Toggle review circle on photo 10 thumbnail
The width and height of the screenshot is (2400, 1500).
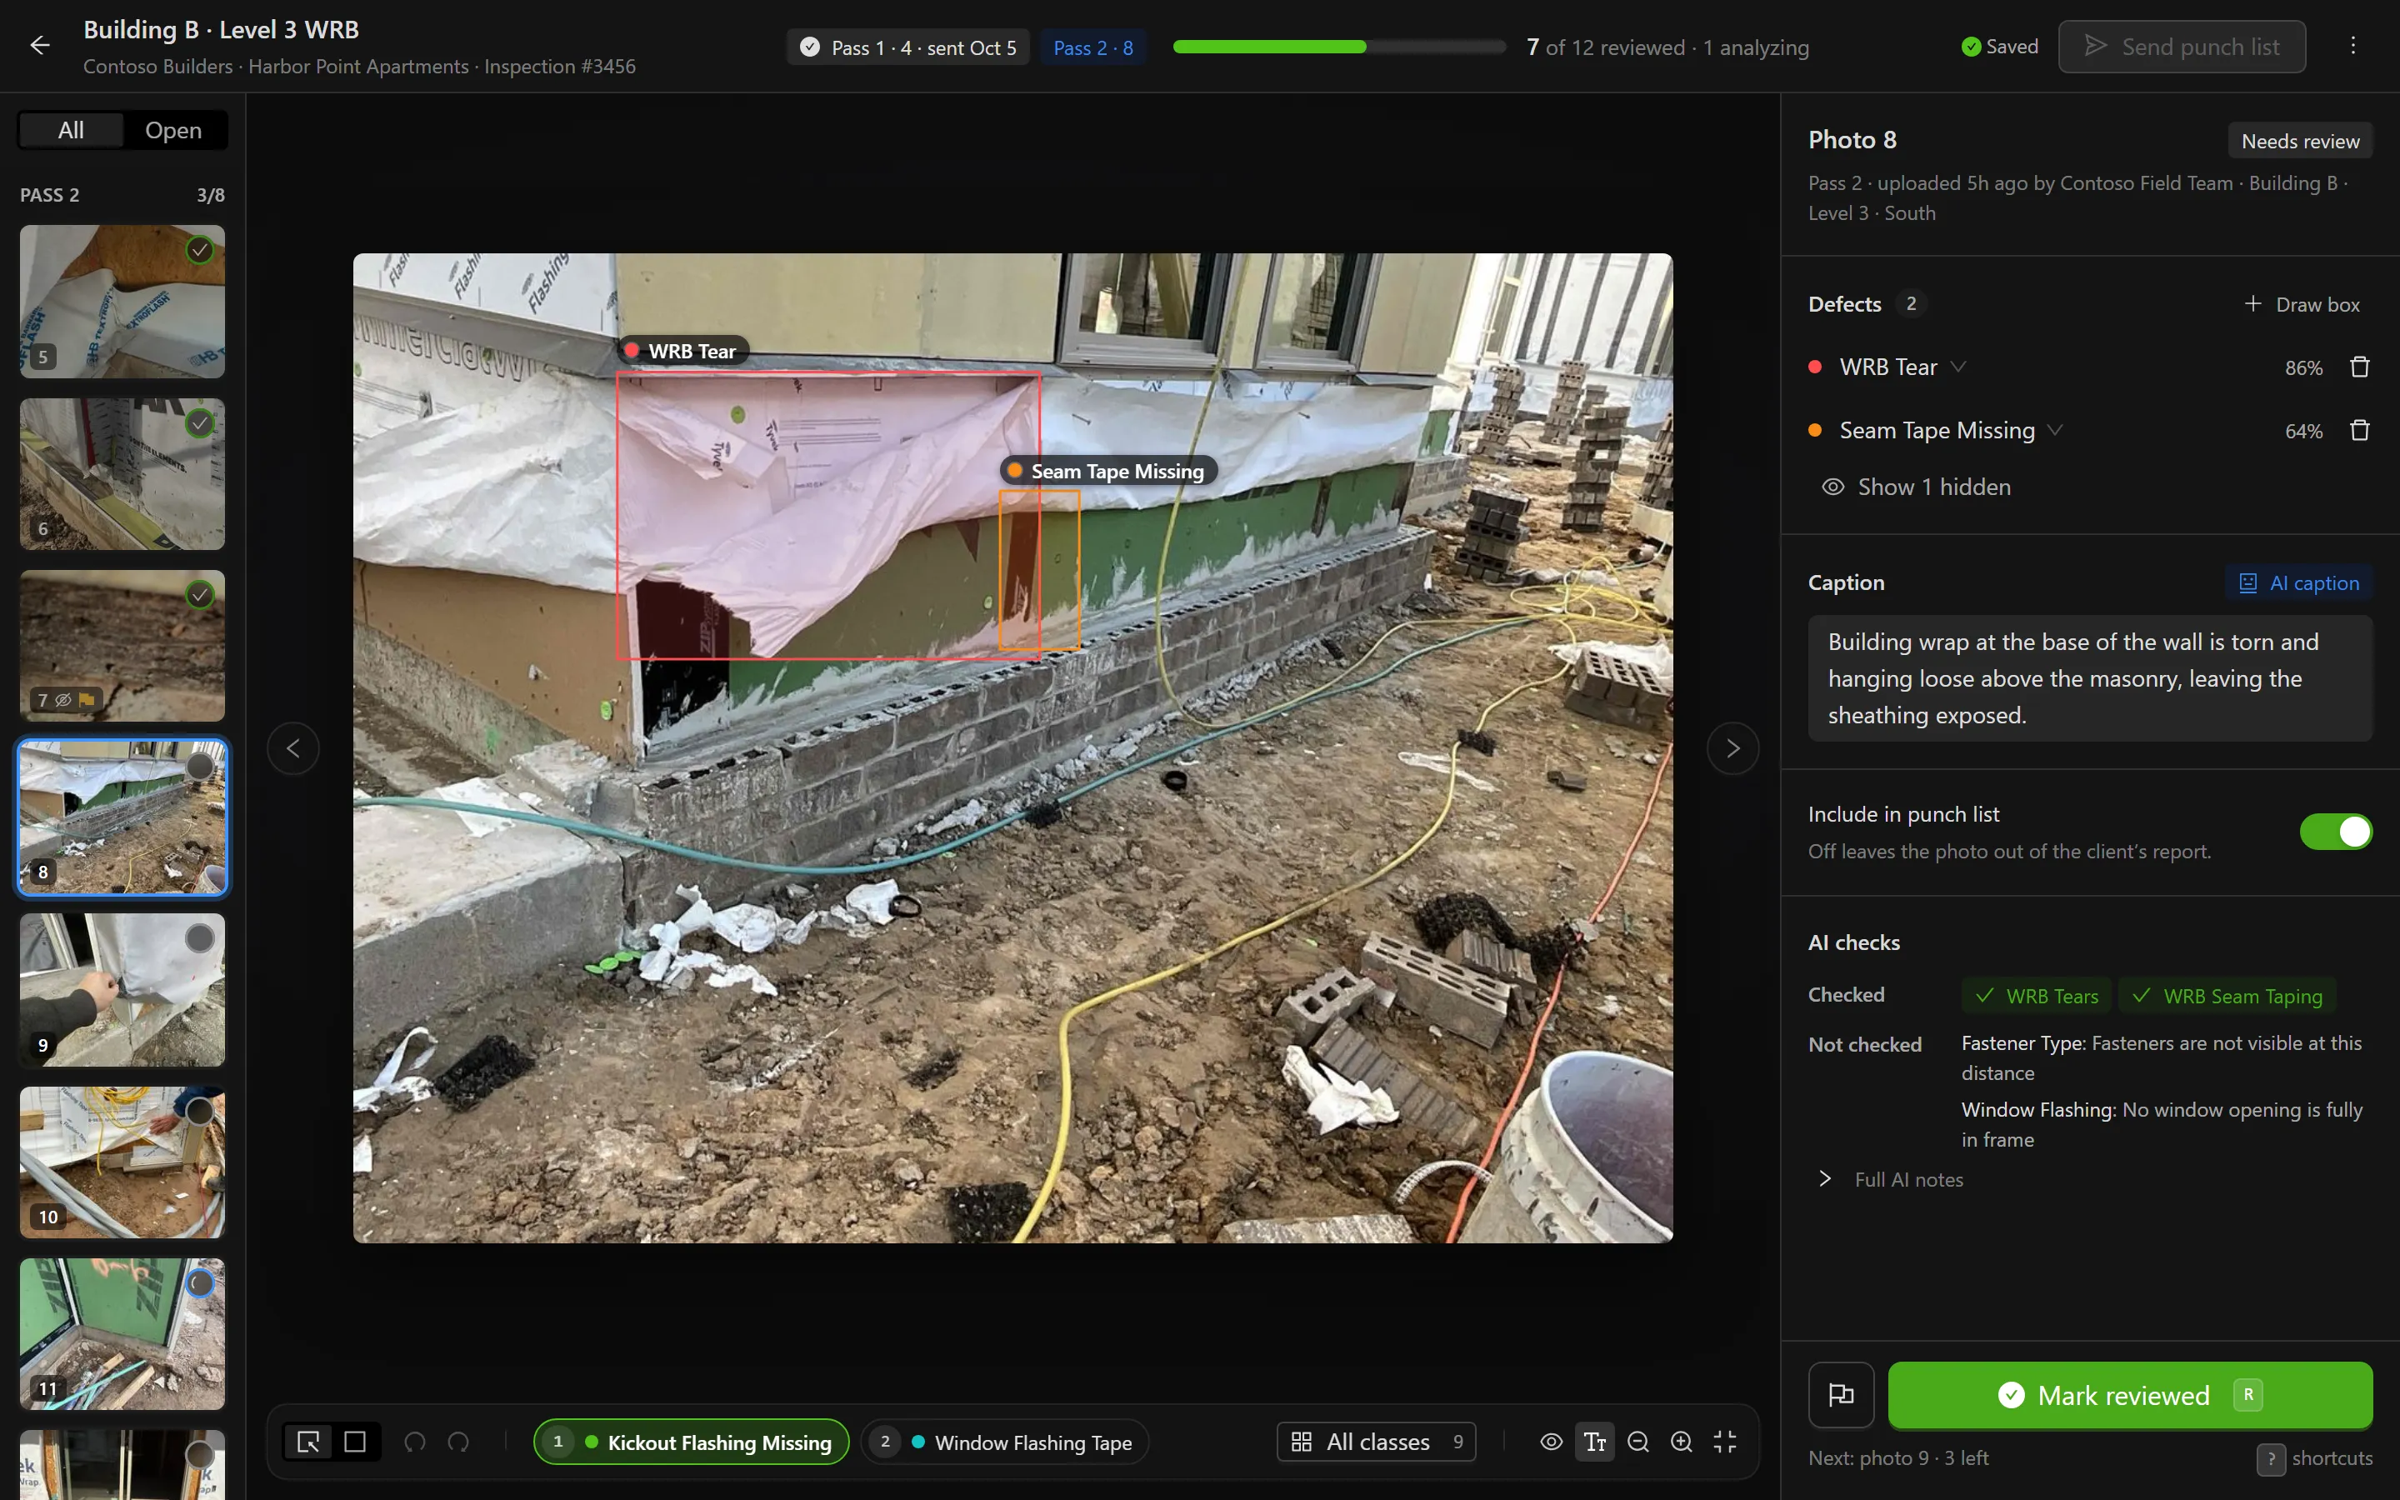click(199, 1111)
